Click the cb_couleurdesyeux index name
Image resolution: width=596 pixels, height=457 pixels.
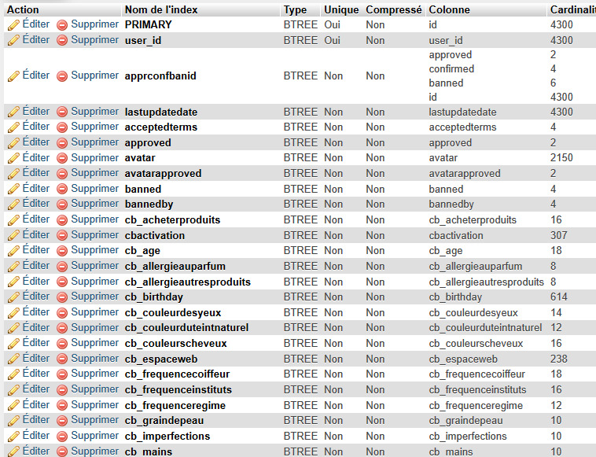click(173, 313)
